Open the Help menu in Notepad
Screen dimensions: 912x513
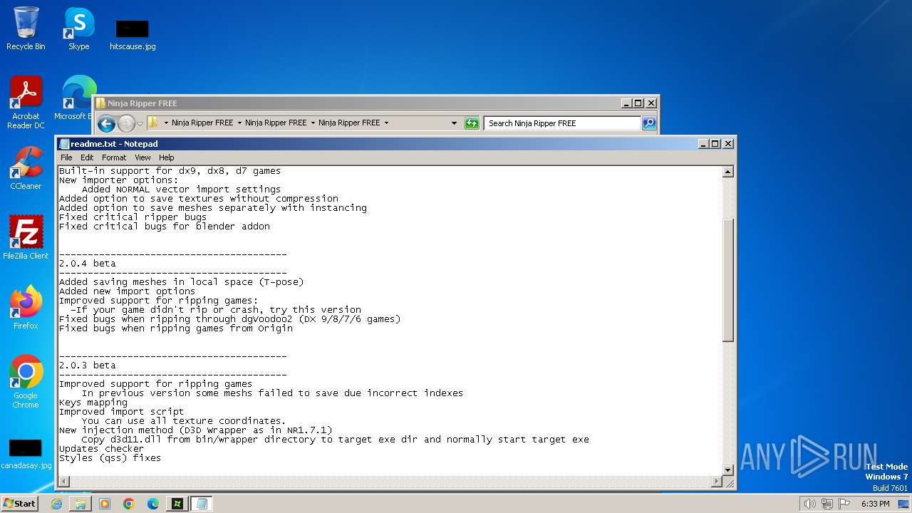click(166, 157)
